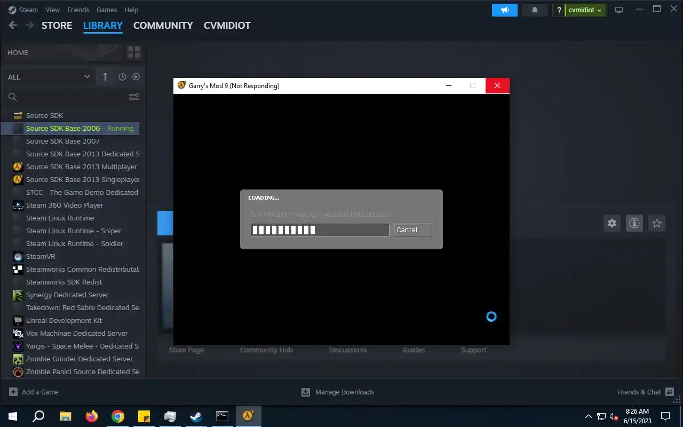This screenshot has width=683, height=427.
Task: Open game settings gear icon
Action: coord(612,223)
